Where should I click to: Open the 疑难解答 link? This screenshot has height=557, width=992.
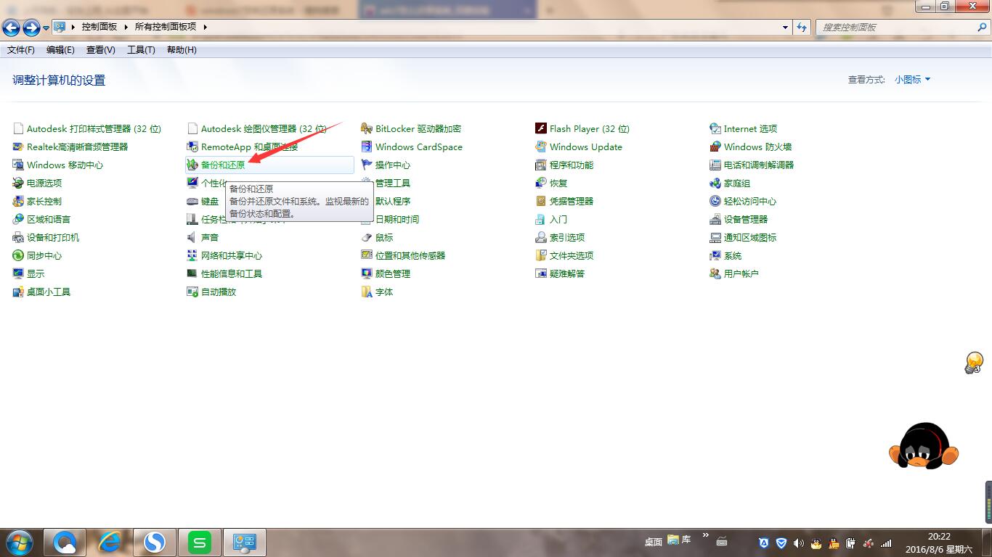(x=567, y=273)
